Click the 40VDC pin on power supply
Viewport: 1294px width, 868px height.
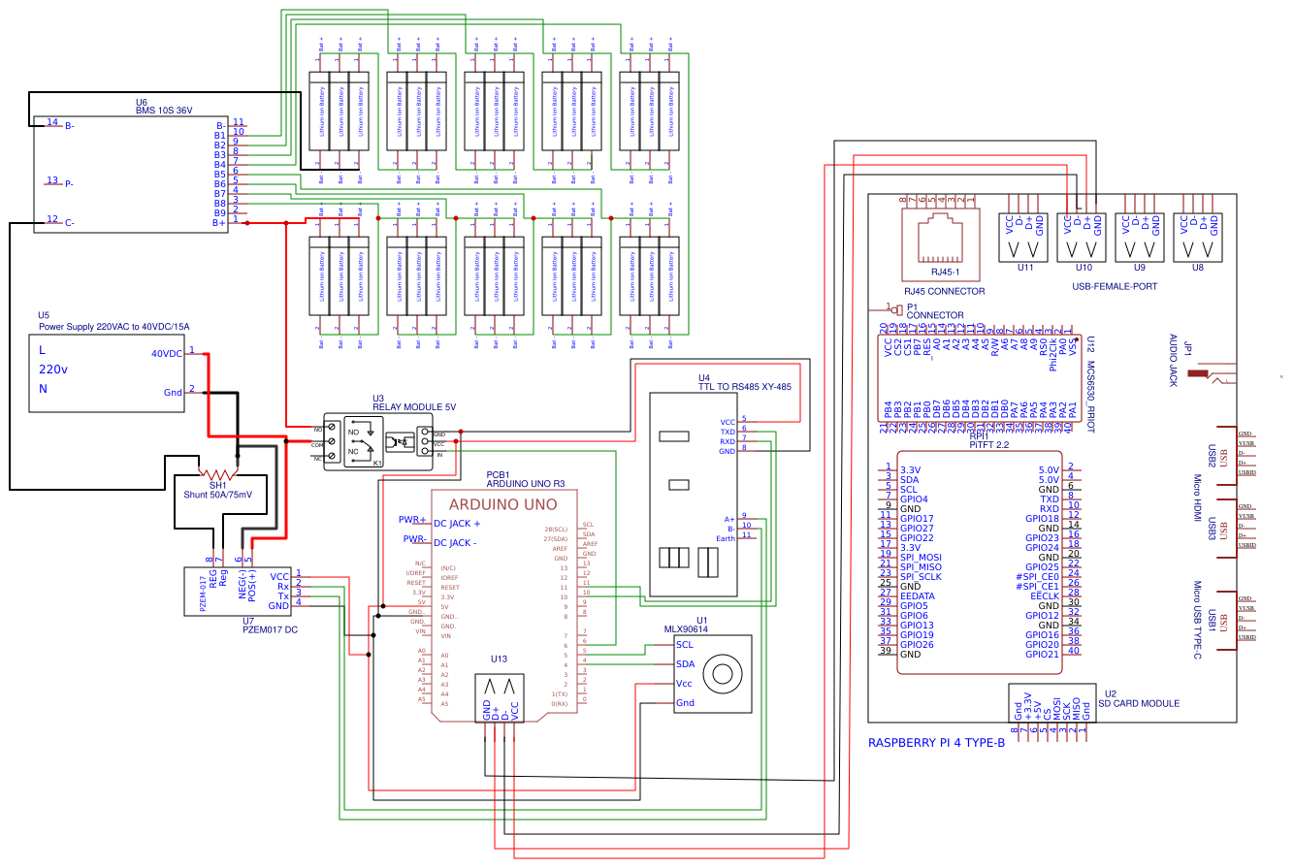[x=166, y=353]
